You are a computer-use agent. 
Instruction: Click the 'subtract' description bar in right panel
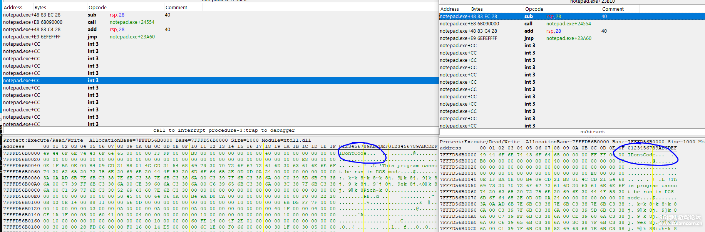tap(592, 132)
